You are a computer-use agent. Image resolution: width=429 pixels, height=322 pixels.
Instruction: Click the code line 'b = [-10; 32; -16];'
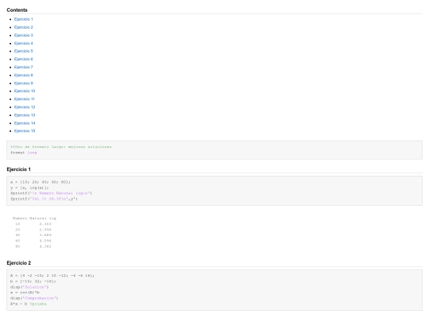[33, 281]
